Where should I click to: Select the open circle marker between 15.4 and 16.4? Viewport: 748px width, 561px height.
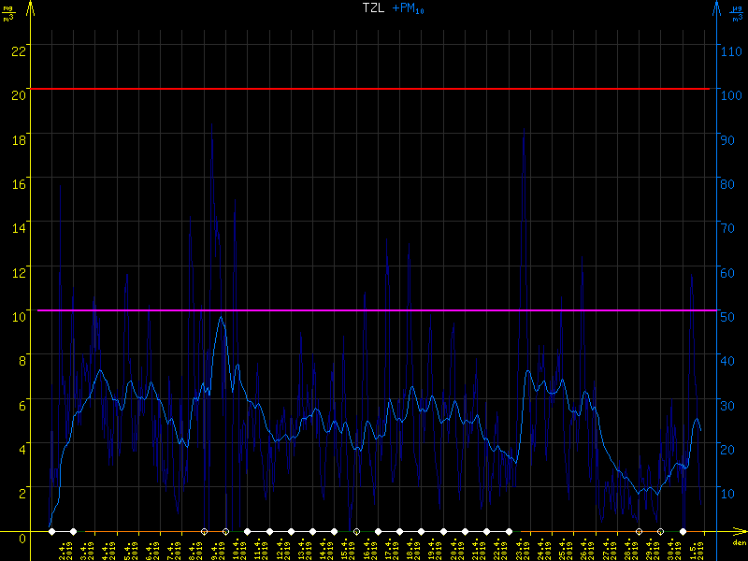[x=356, y=531]
